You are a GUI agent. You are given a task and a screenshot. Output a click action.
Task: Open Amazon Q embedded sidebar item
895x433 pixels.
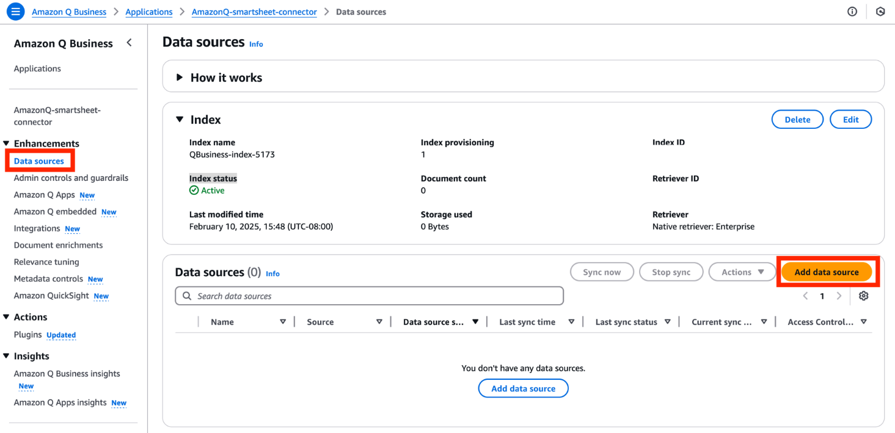[55, 211]
